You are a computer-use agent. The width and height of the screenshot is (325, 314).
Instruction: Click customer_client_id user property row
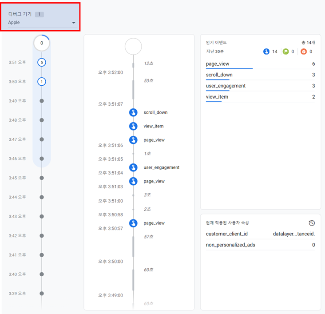coord(260,234)
